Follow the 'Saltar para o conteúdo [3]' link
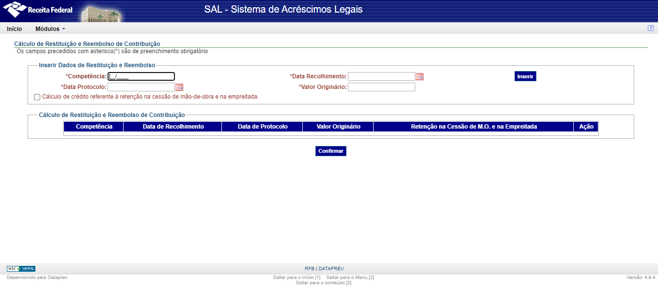658x292 pixels. [x=324, y=282]
